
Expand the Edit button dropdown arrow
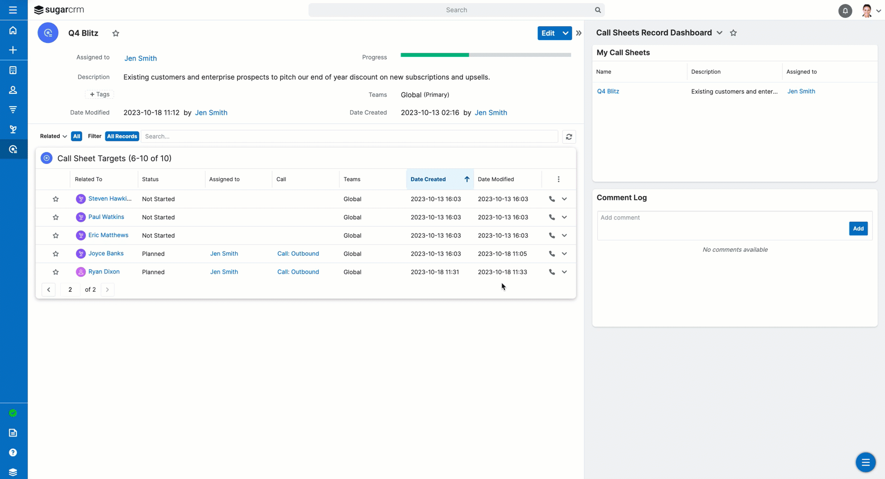coord(565,33)
